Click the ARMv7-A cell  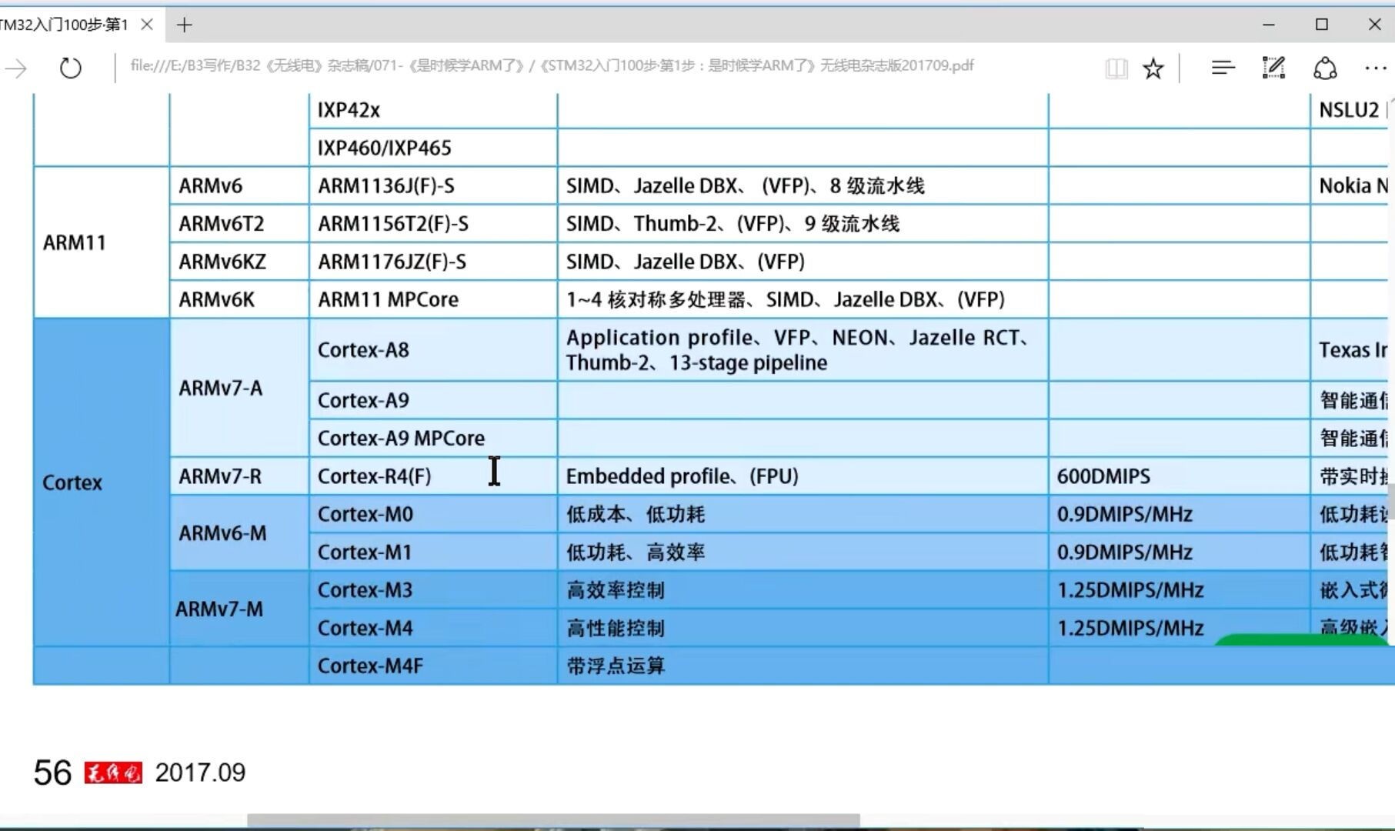(x=239, y=388)
